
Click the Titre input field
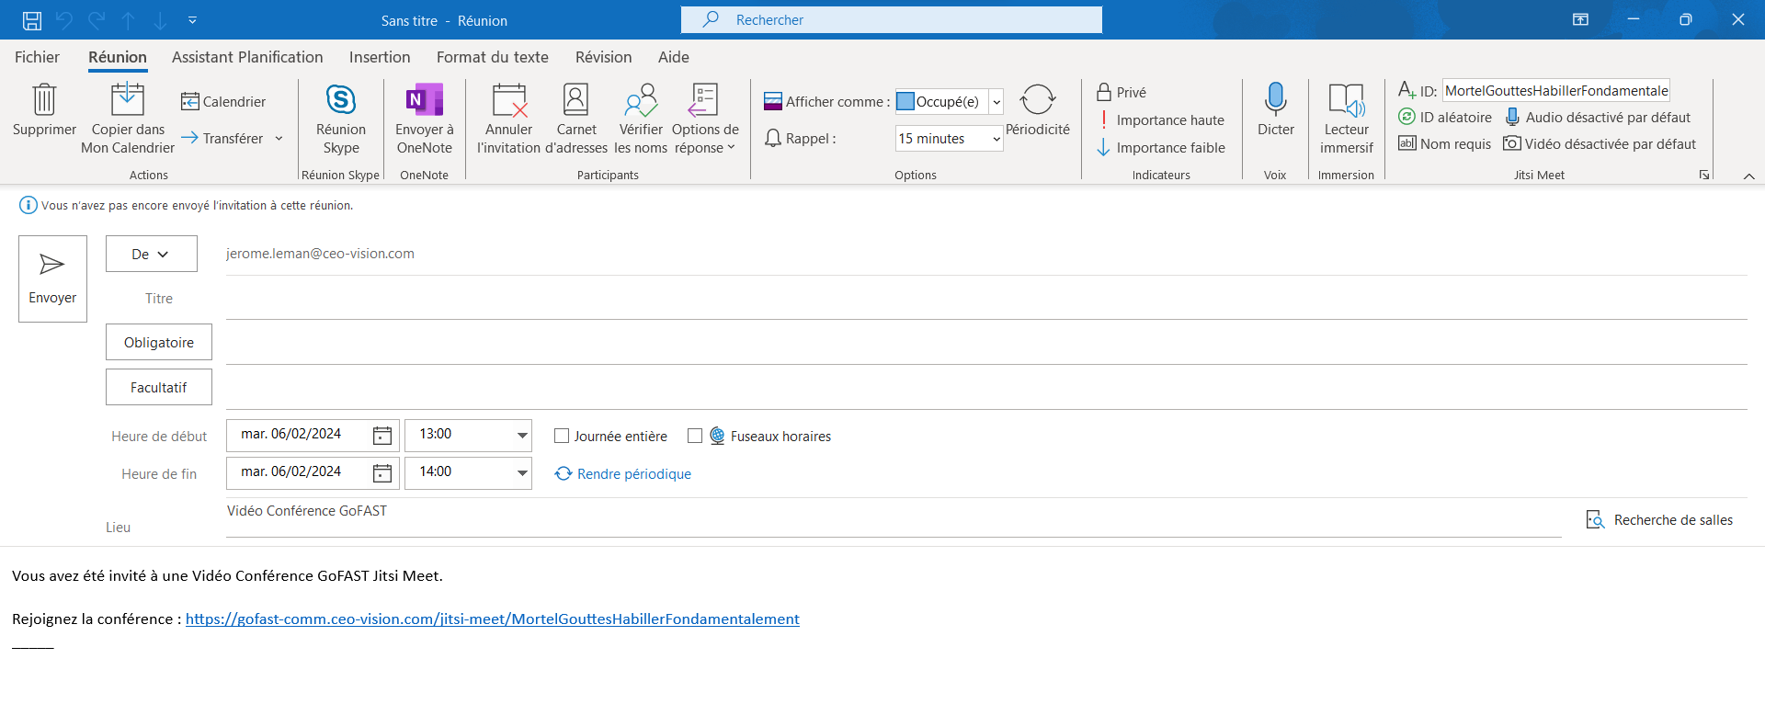(986, 299)
